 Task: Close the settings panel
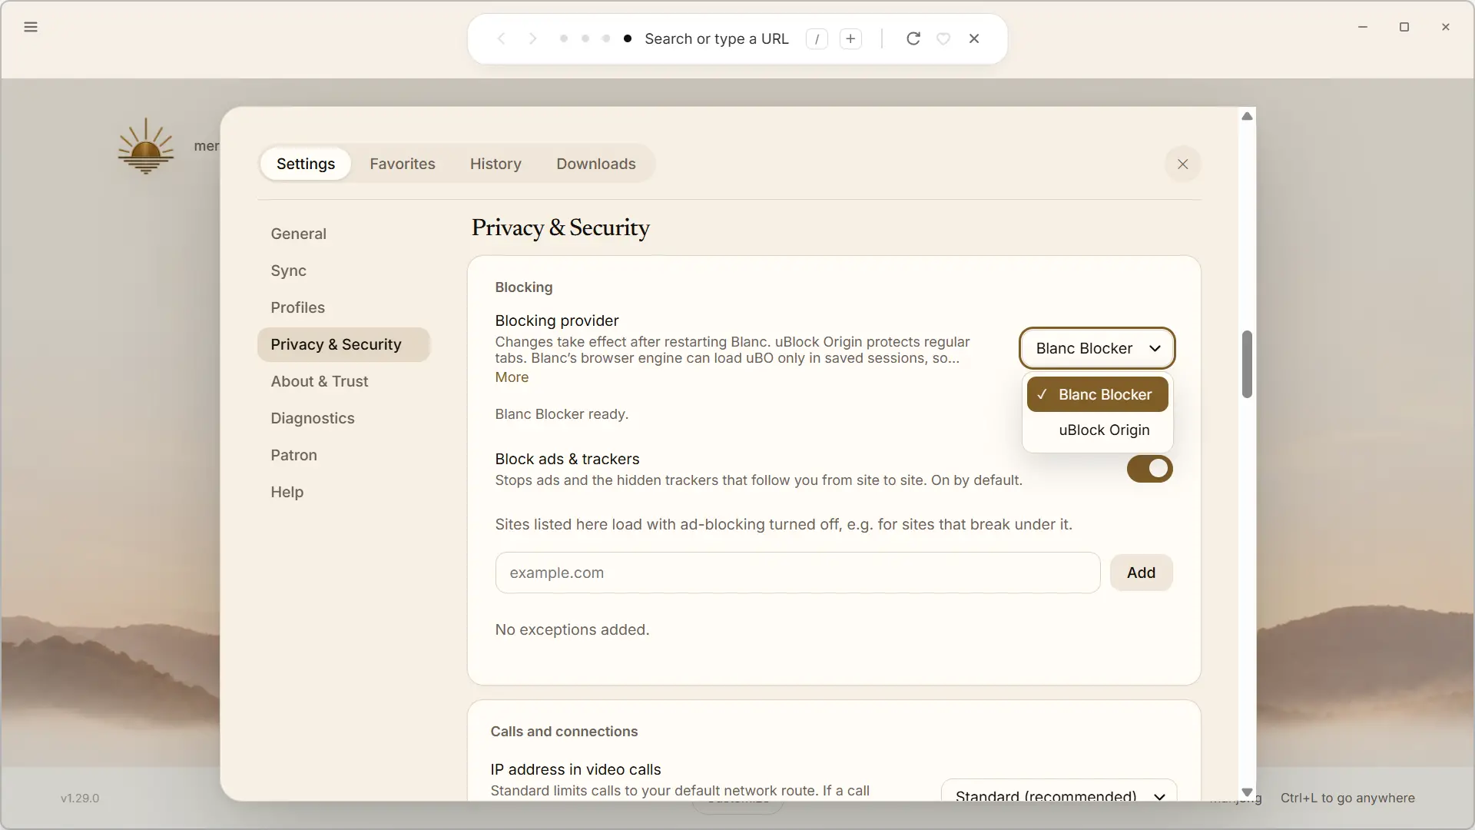tap(1182, 164)
